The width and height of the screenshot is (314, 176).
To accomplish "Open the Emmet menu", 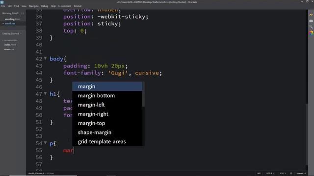I will [78, 6].
